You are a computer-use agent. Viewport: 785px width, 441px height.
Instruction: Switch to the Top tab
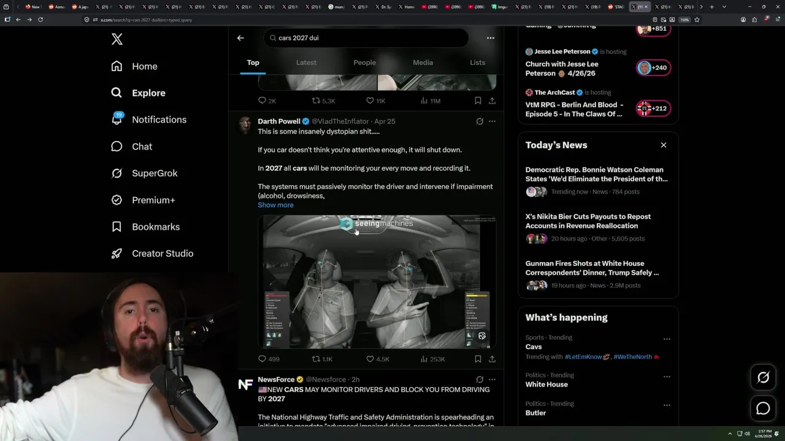point(253,62)
